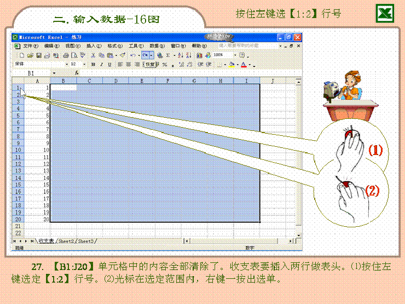405x304 pixels.
Task: Click the Save icon in toolbar
Action: pyautogui.click(x=39, y=55)
